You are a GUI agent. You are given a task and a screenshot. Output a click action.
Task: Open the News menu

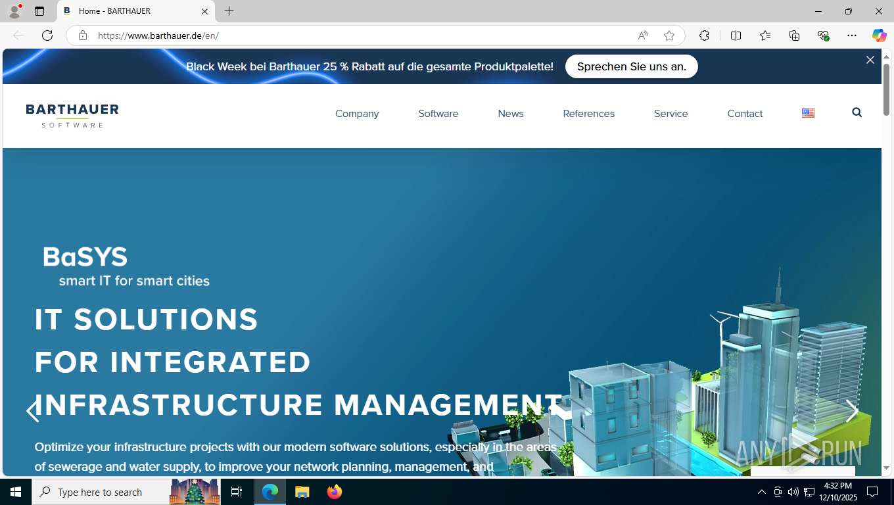point(511,114)
